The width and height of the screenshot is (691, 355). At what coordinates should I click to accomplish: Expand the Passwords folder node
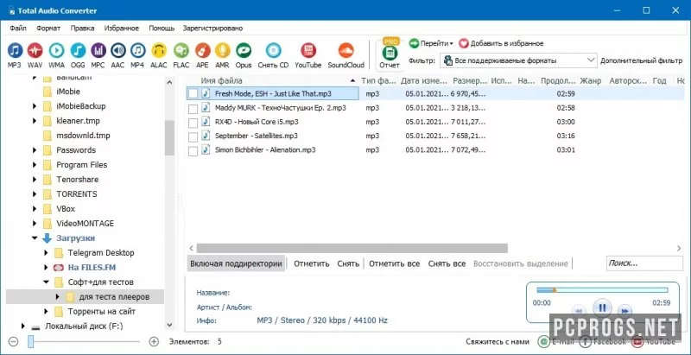coord(35,150)
